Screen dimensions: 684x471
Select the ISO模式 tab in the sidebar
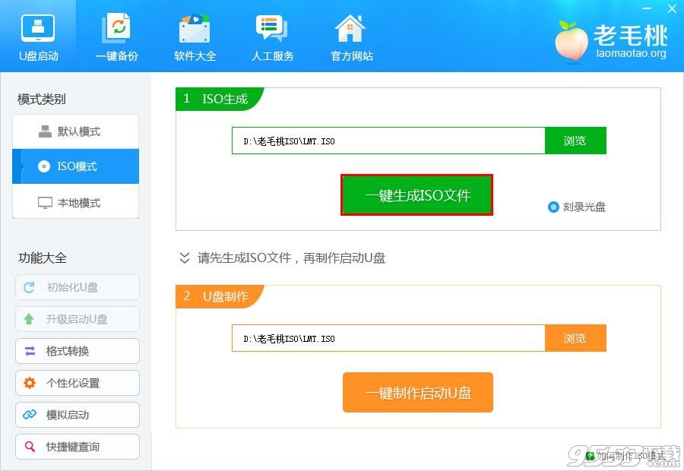(75, 166)
